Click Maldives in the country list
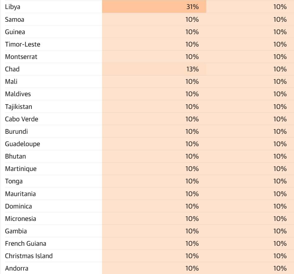The image size is (294, 274). (x=18, y=94)
